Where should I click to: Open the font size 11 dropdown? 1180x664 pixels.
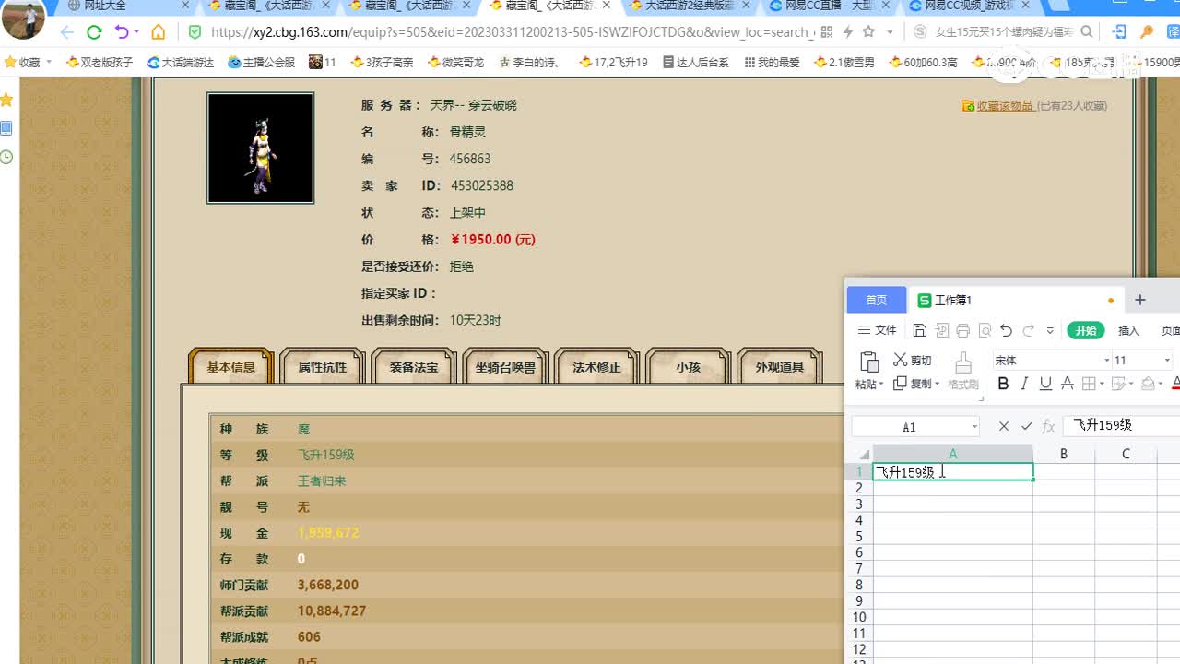click(1167, 361)
